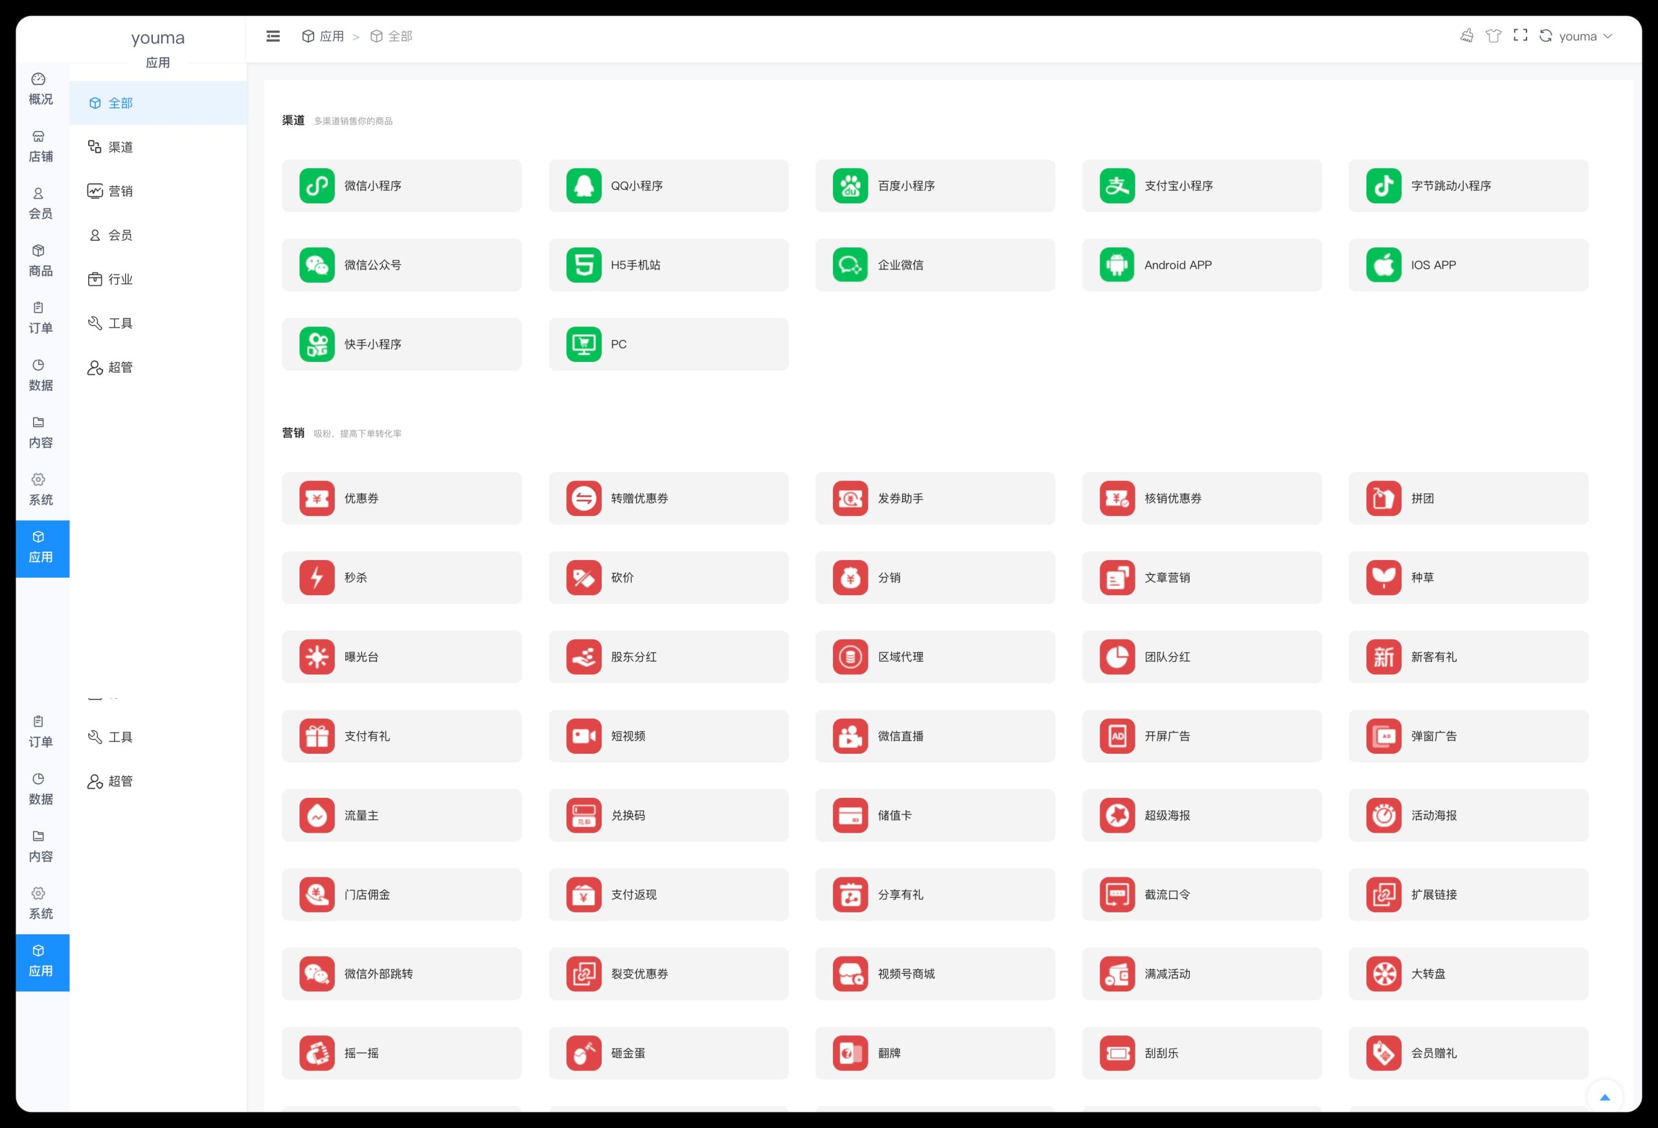Expand the youma user dropdown
Image resolution: width=1658 pixels, height=1128 pixels.
pyautogui.click(x=1585, y=36)
